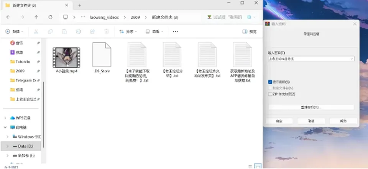Open the View (查看) dropdown
This screenshot has height=169, width=368.
tap(154, 31)
